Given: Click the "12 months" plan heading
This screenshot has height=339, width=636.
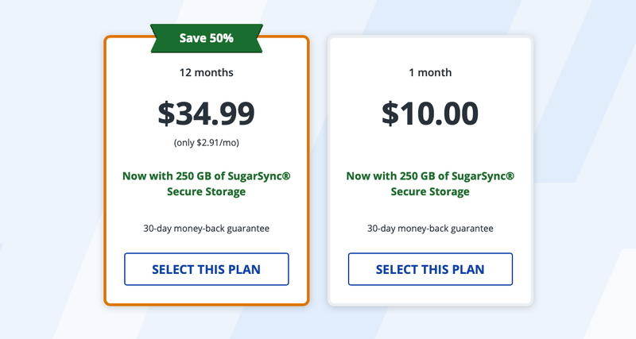Looking at the screenshot, I should [x=207, y=73].
